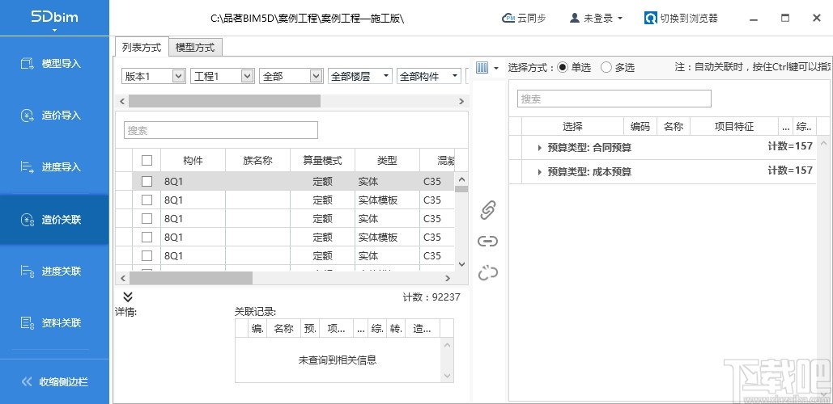Toggle the header select-all checkbox

tap(147, 160)
